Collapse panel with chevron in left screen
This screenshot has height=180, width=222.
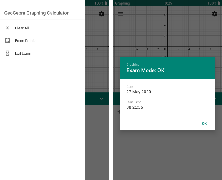click(x=102, y=99)
